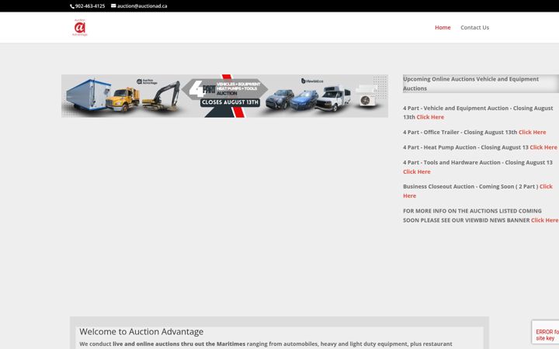Click the 'FOR MORE INFO ON THE AUCTIONS' text

coord(472,216)
